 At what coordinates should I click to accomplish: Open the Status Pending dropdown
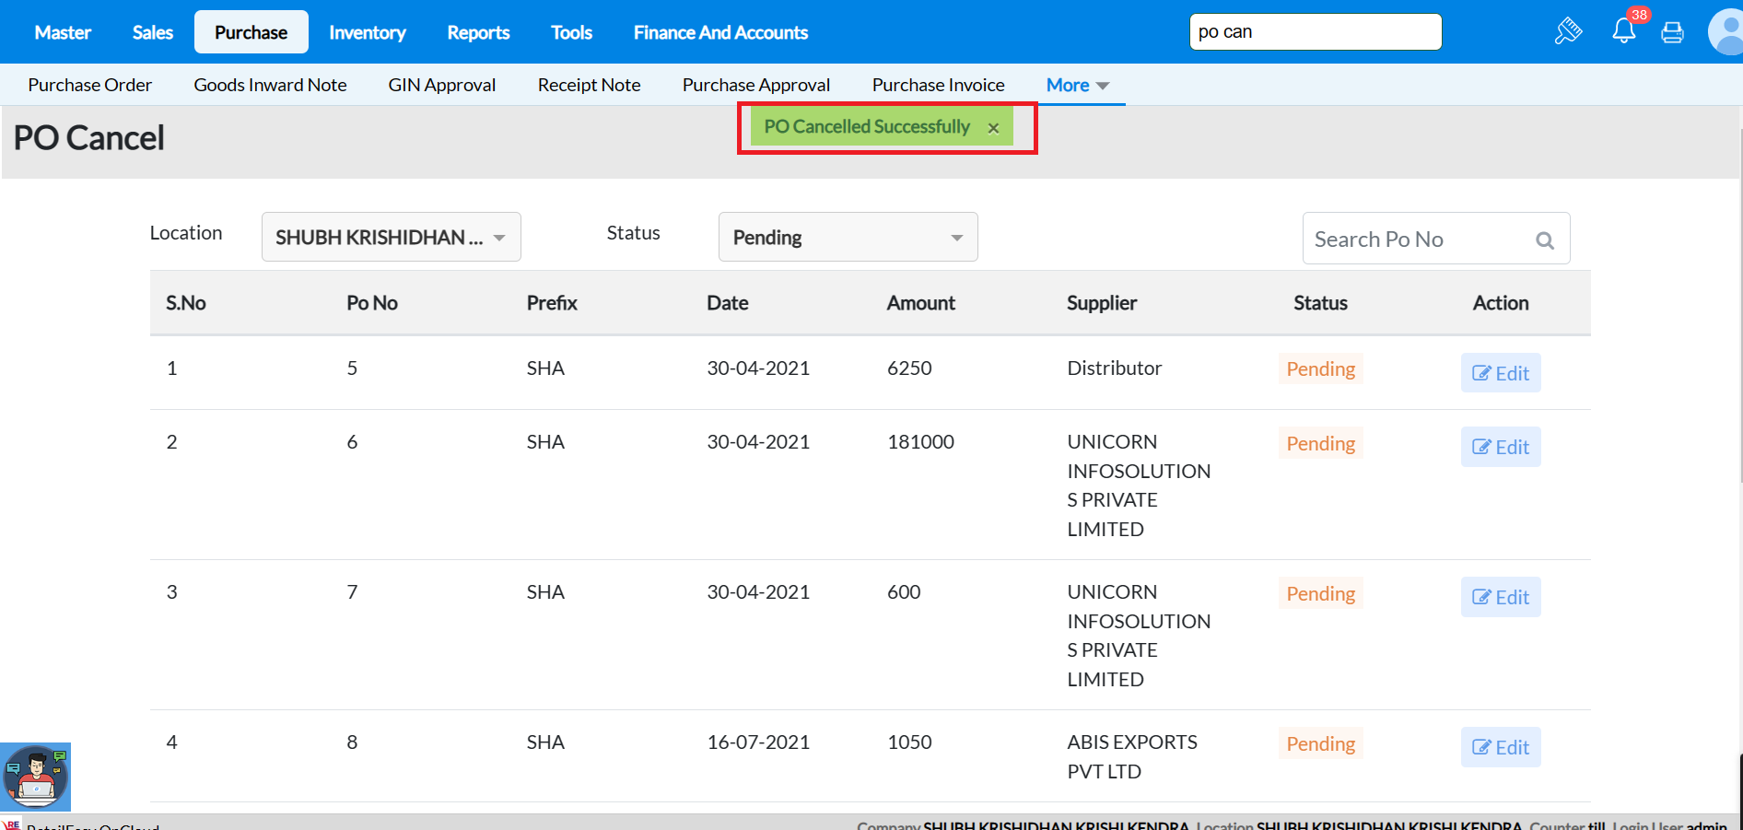848,238
